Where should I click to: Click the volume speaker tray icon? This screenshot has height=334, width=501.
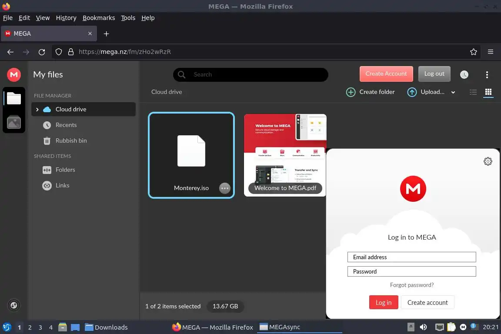coord(423,327)
